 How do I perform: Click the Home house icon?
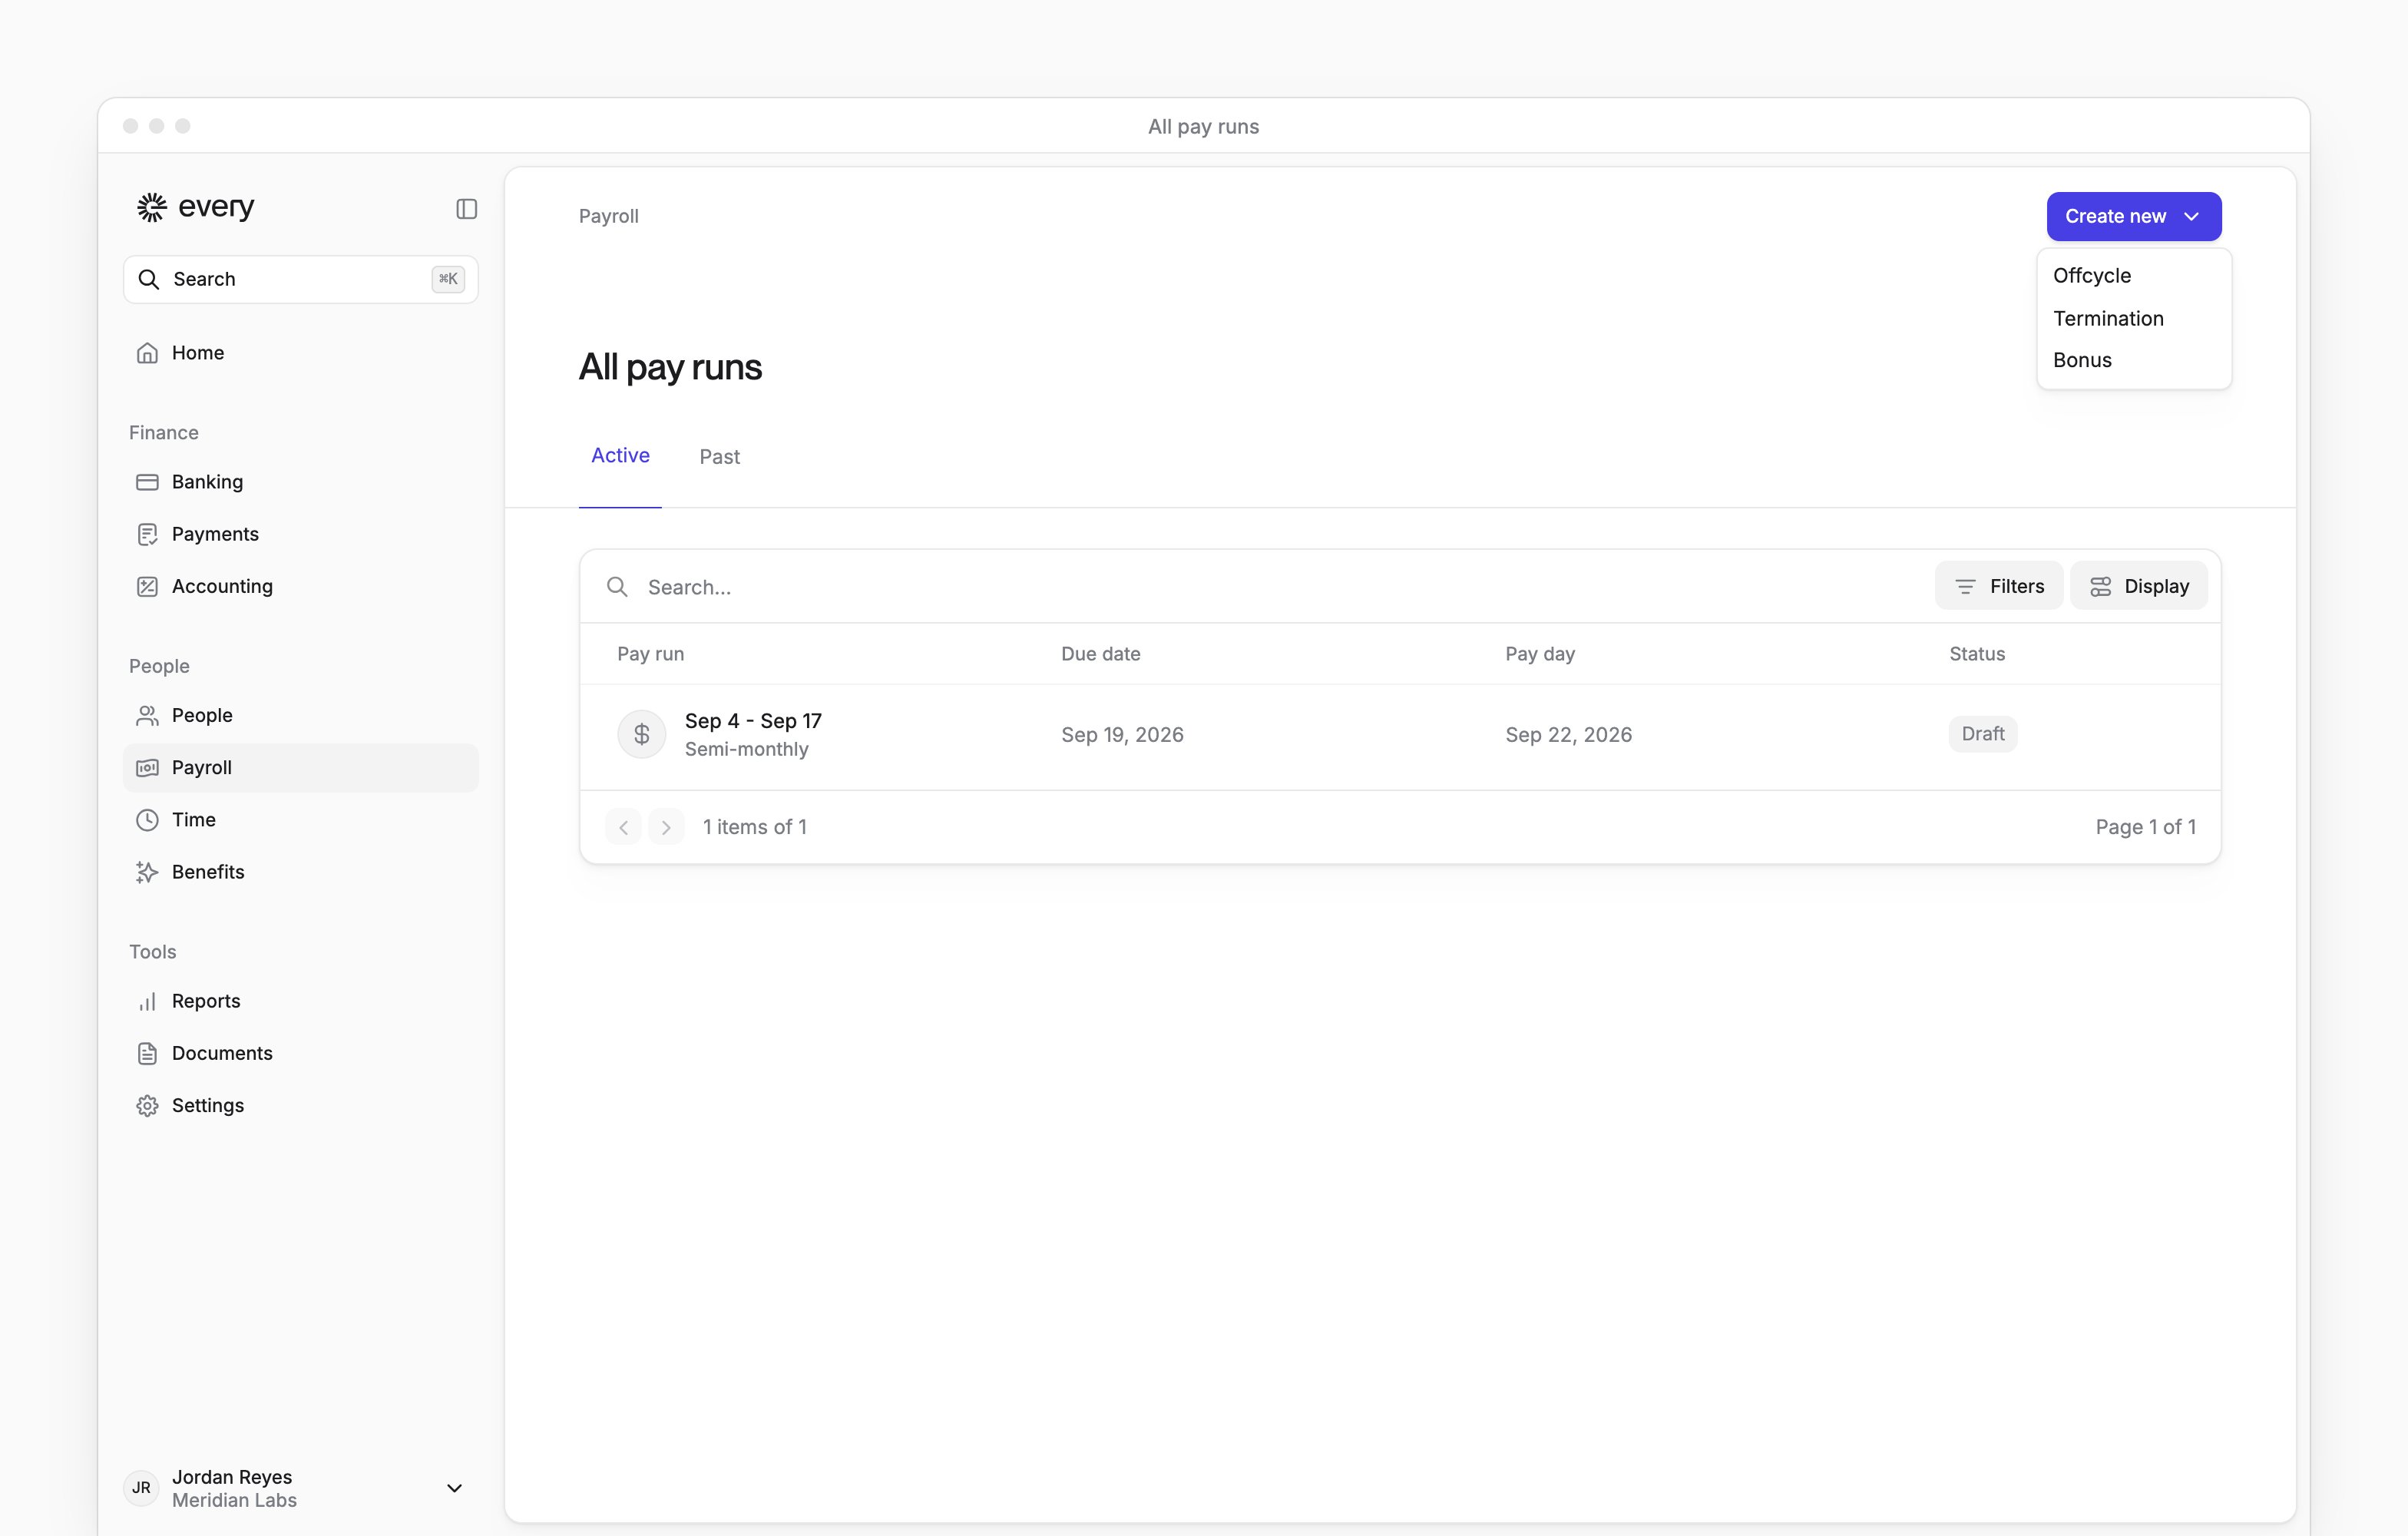(x=147, y=353)
